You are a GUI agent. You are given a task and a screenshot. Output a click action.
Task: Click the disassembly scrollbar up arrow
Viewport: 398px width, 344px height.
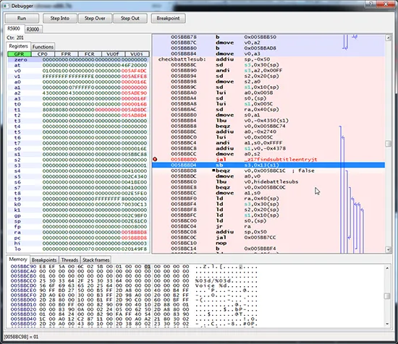pyautogui.click(x=388, y=38)
